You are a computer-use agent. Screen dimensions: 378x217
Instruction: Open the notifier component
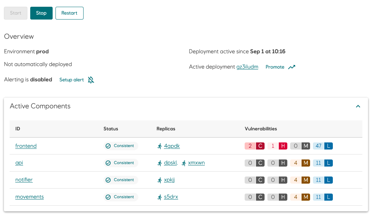point(24,180)
